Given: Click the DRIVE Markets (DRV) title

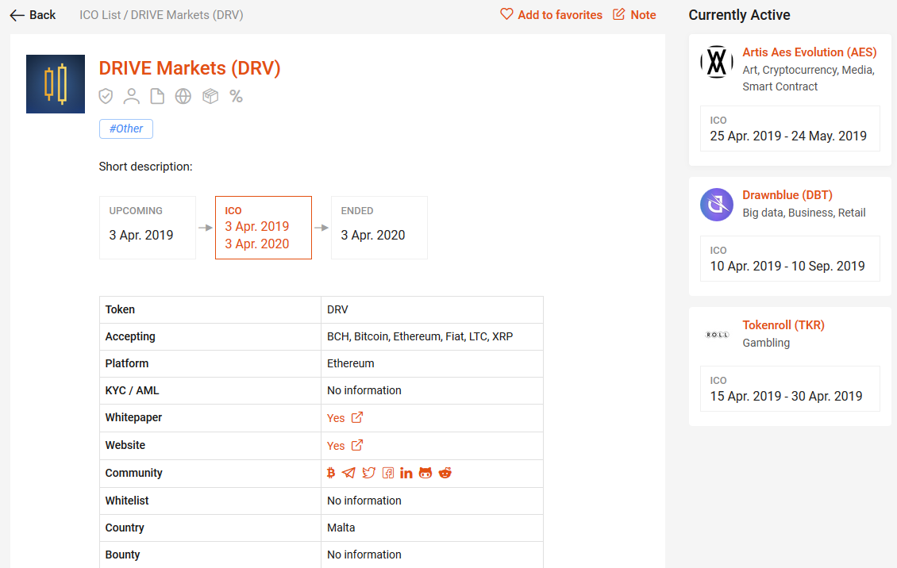Looking at the screenshot, I should (190, 68).
